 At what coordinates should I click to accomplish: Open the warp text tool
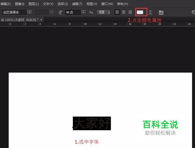(151, 12)
